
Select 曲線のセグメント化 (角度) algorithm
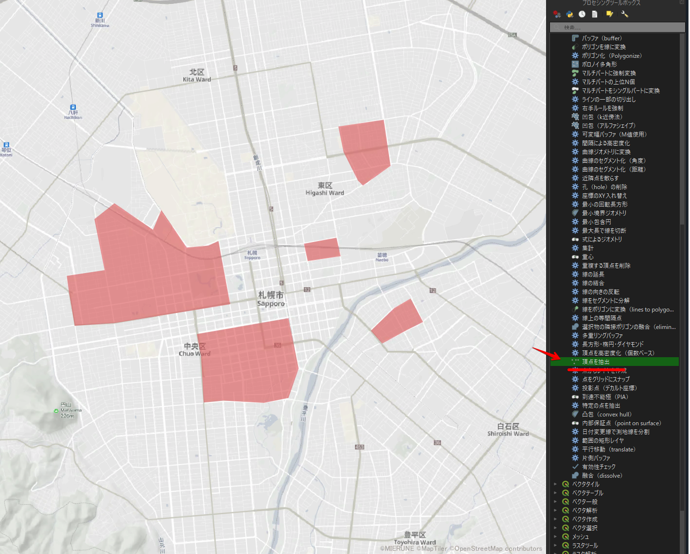tap(614, 161)
